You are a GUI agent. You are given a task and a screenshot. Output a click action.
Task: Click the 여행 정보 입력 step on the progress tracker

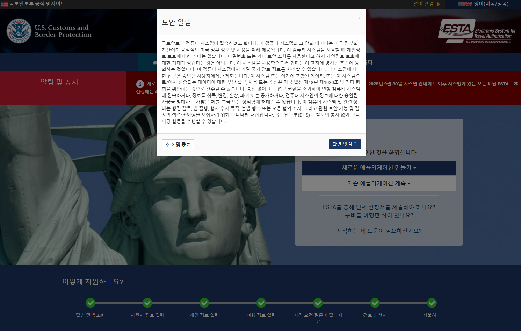[x=261, y=303]
